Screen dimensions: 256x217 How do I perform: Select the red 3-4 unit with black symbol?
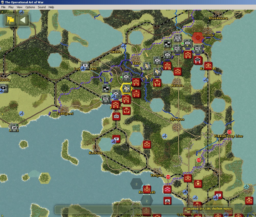pyautogui.click(x=198, y=60)
